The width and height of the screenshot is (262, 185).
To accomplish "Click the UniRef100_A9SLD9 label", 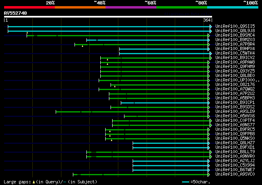I will coord(235,112).
